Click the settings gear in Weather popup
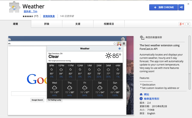This screenshot has width=192, height=118. 119,49
